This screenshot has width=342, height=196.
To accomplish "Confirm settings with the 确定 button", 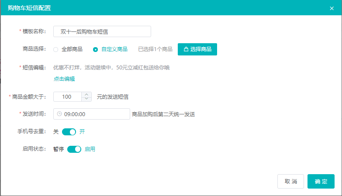I will [321, 181].
